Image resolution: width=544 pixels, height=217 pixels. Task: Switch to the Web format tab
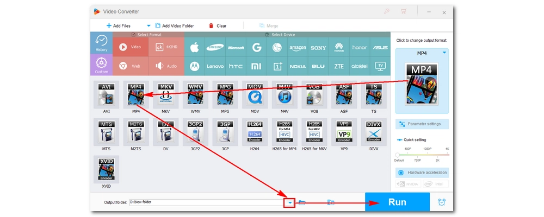tap(131, 66)
